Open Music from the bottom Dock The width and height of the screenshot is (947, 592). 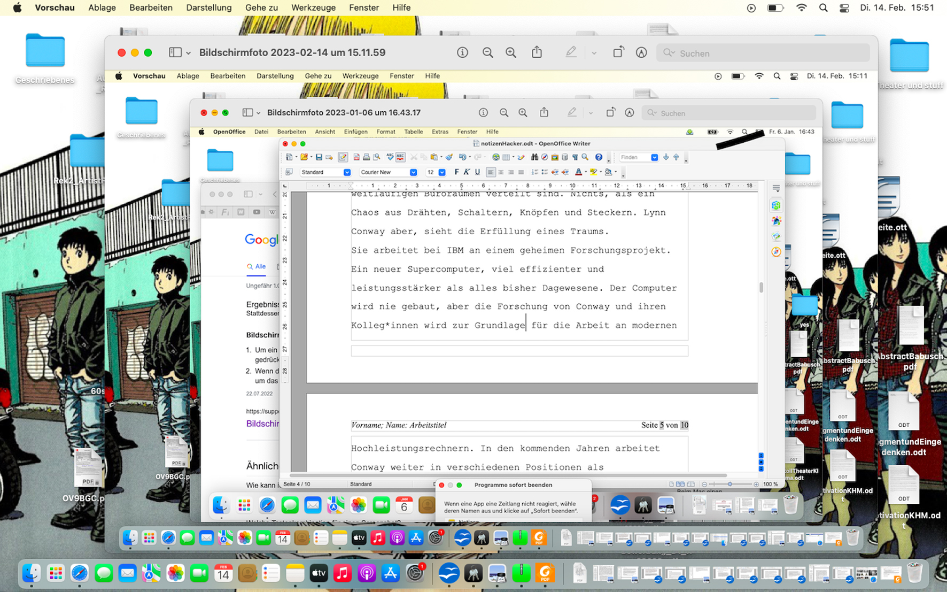[343, 573]
